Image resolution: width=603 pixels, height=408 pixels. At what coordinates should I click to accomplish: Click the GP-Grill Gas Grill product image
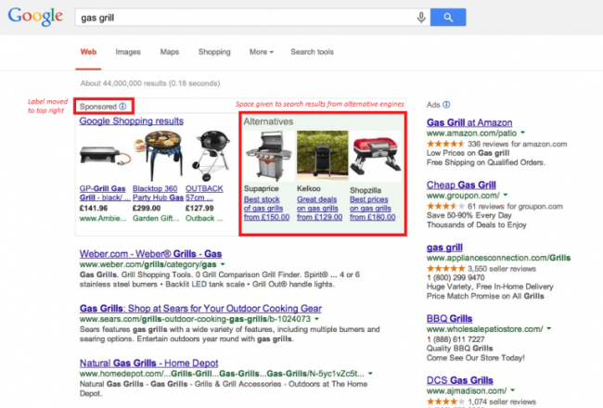tap(104, 156)
